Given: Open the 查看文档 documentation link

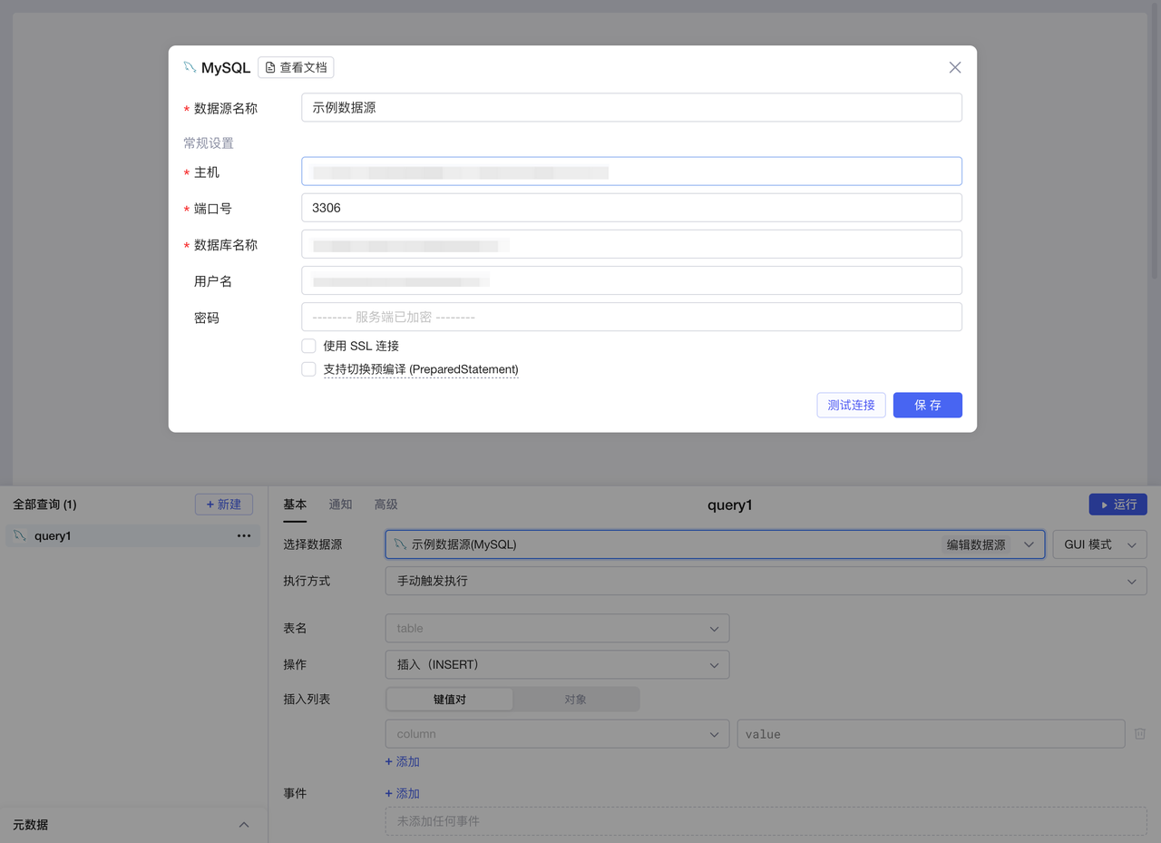Looking at the screenshot, I should click(297, 67).
